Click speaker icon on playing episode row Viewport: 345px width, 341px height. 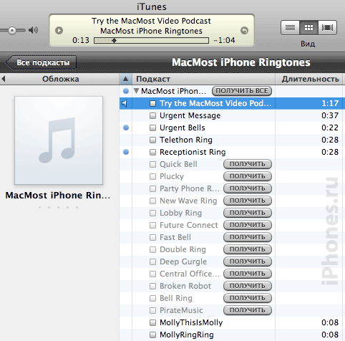tap(125, 103)
